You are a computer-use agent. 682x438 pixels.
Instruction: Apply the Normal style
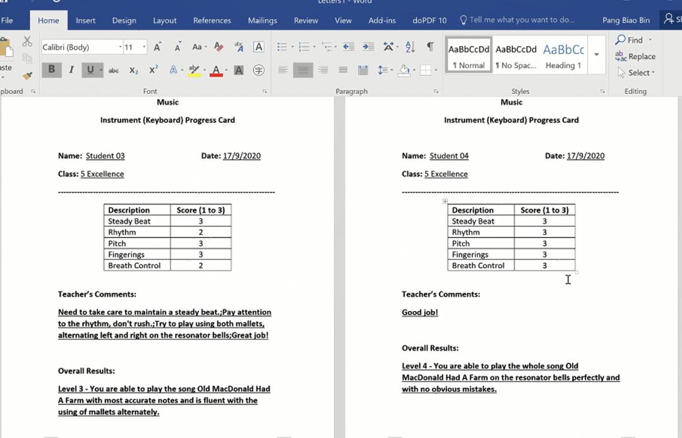pos(469,54)
